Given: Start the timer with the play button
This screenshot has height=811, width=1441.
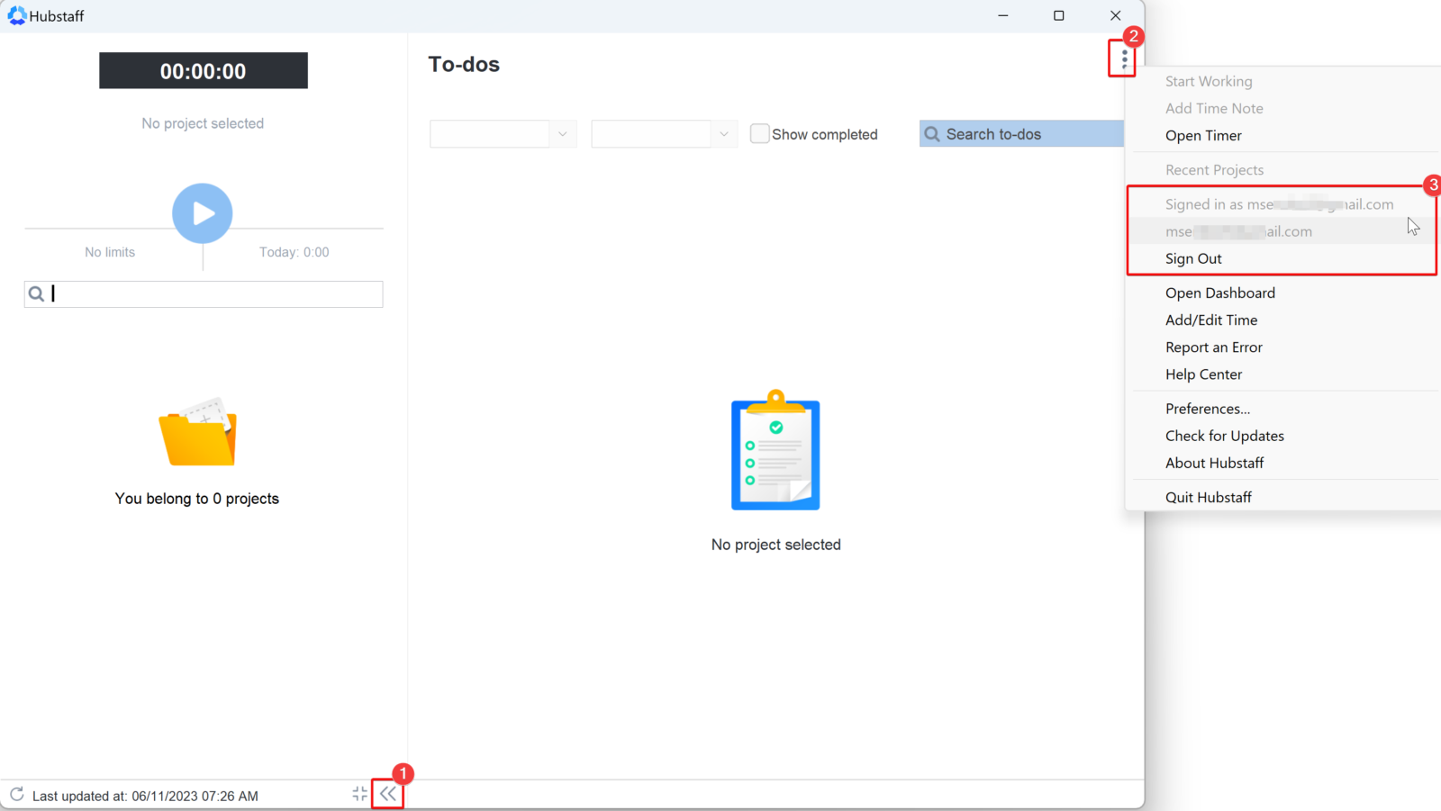Looking at the screenshot, I should [x=203, y=213].
